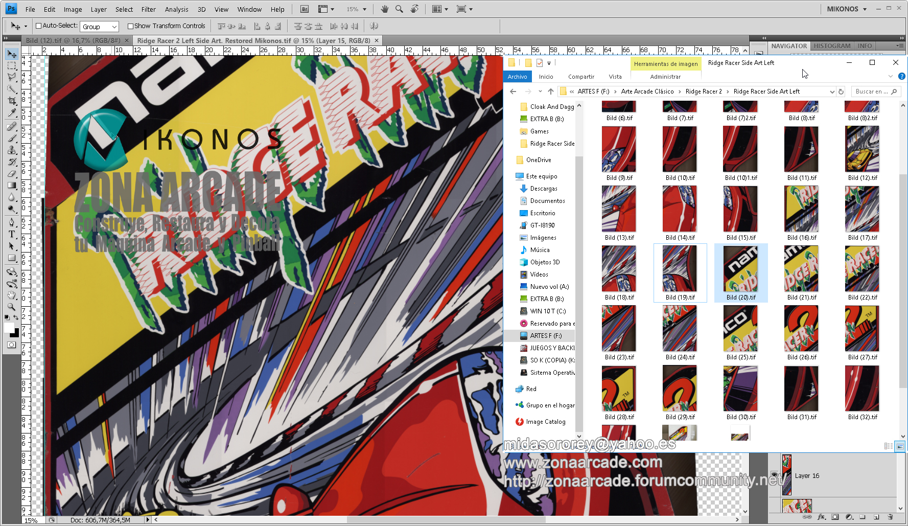908x526 pixels.
Task: Open the Filter menu
Action: (148, 9)
